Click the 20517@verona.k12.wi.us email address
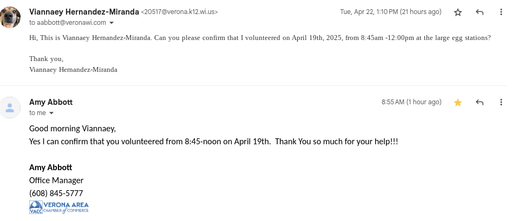 pyautogui.click(x=179, y=12)
